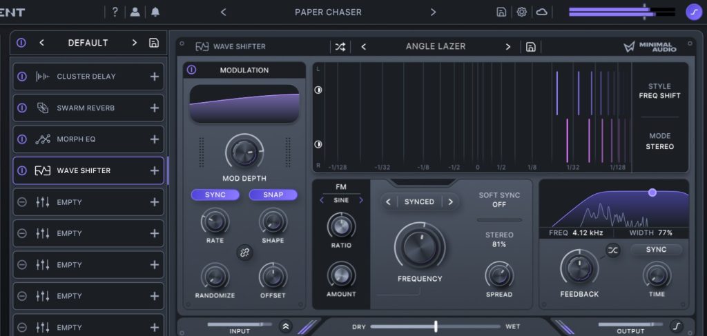Click the cloud icon in top bar

point(542,12)
